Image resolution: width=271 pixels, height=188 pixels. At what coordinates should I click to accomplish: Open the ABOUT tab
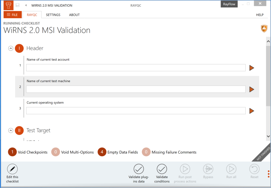pyautogui.click(x=74, y=15)
